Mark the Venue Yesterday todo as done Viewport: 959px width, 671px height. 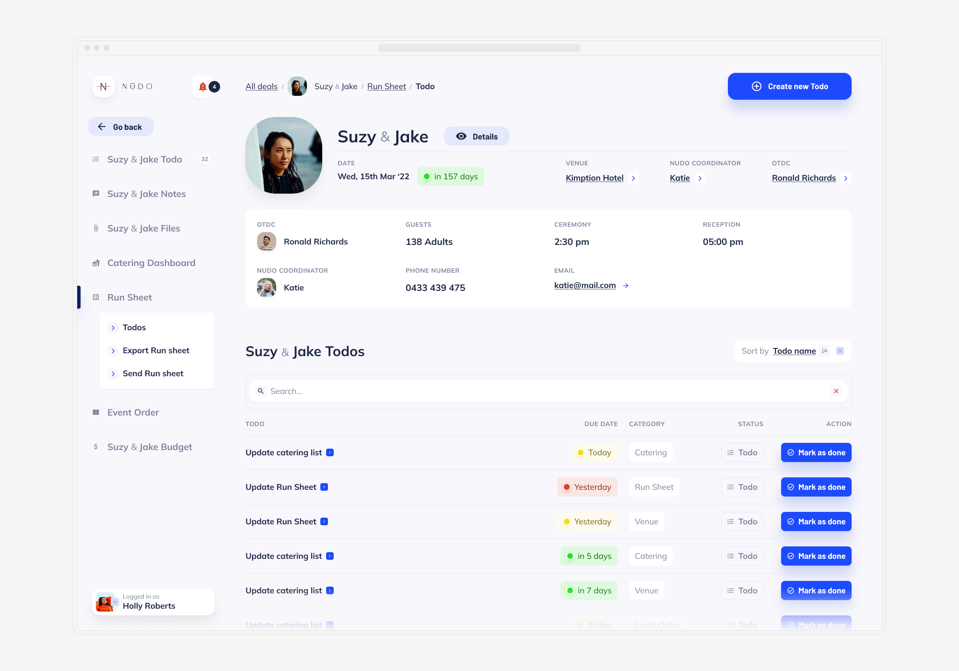click(816, 521)
